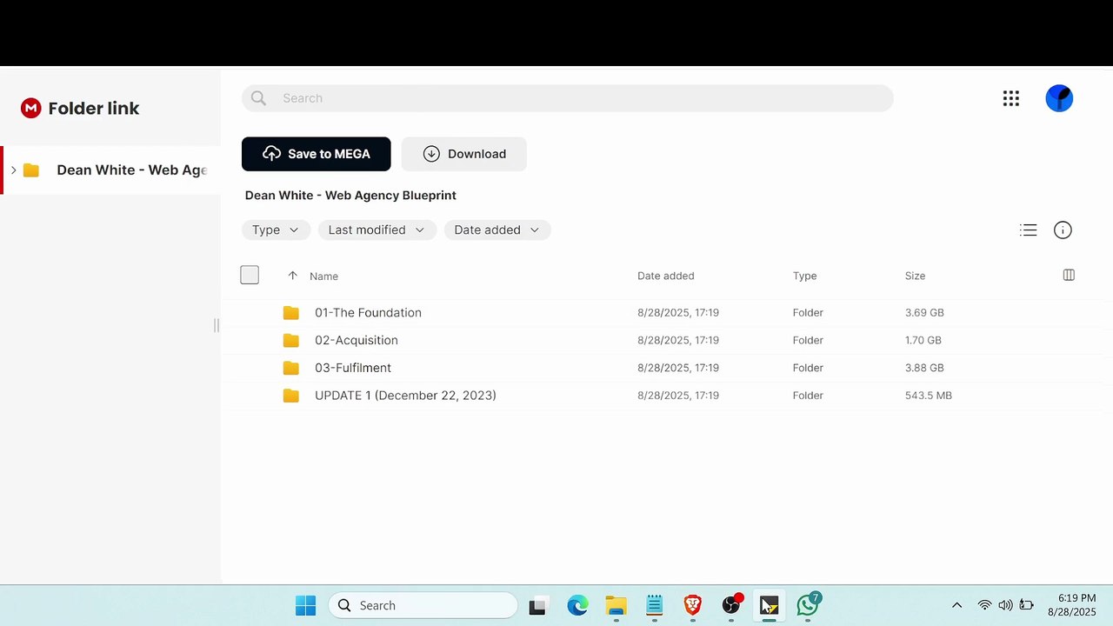Show folder info panel icon
The height and width of the screenshot is (626, 1113).
coord(1063,230)
